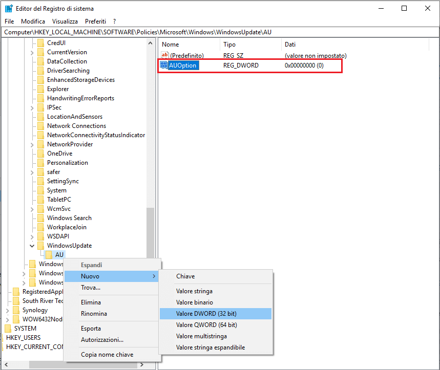
Task: Click the (Predefinito) string value icon
Action: (x=165, y=55)
